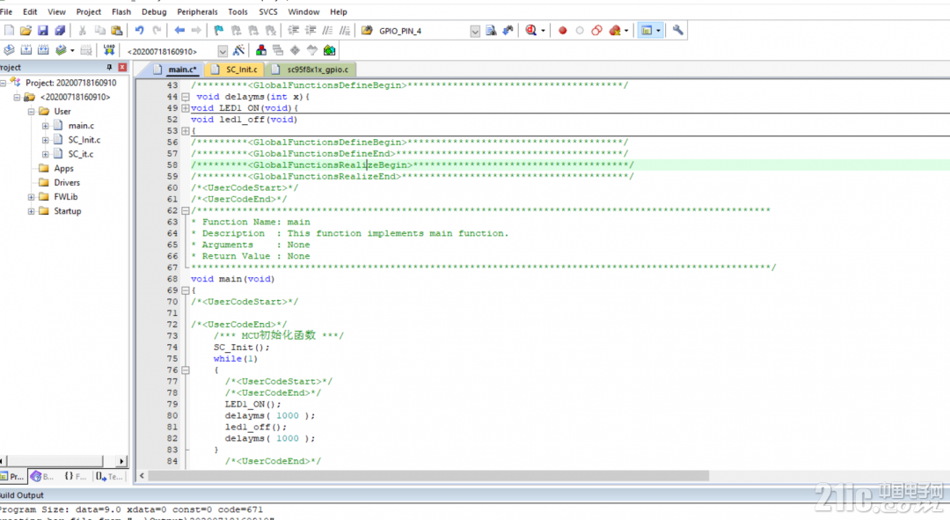Open Manage Multi-Project Workspace icon
950x520 pixels.
278,50
